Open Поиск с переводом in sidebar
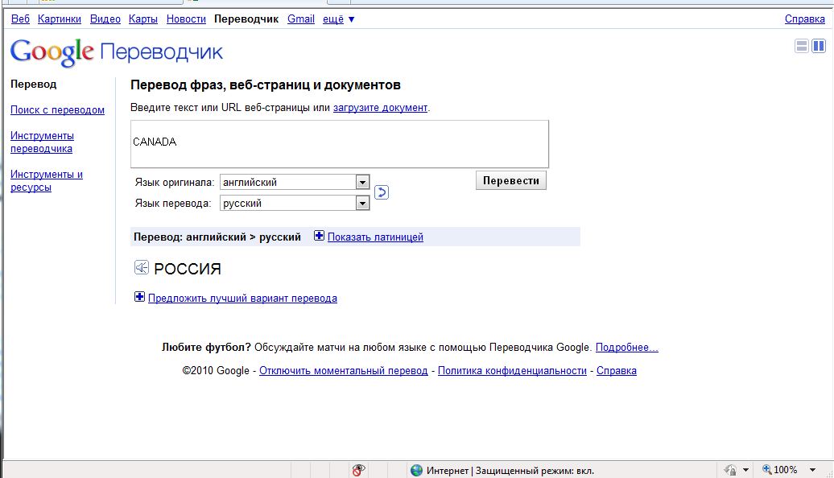This screenshot has width=834, height=478. pos(57,110)
